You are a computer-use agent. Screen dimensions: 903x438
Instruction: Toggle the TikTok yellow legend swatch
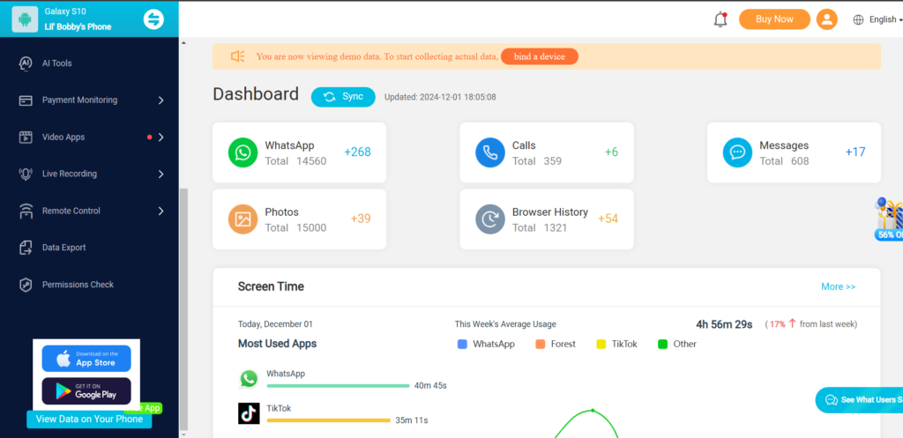pyautogui.click(x=601, y=345)
